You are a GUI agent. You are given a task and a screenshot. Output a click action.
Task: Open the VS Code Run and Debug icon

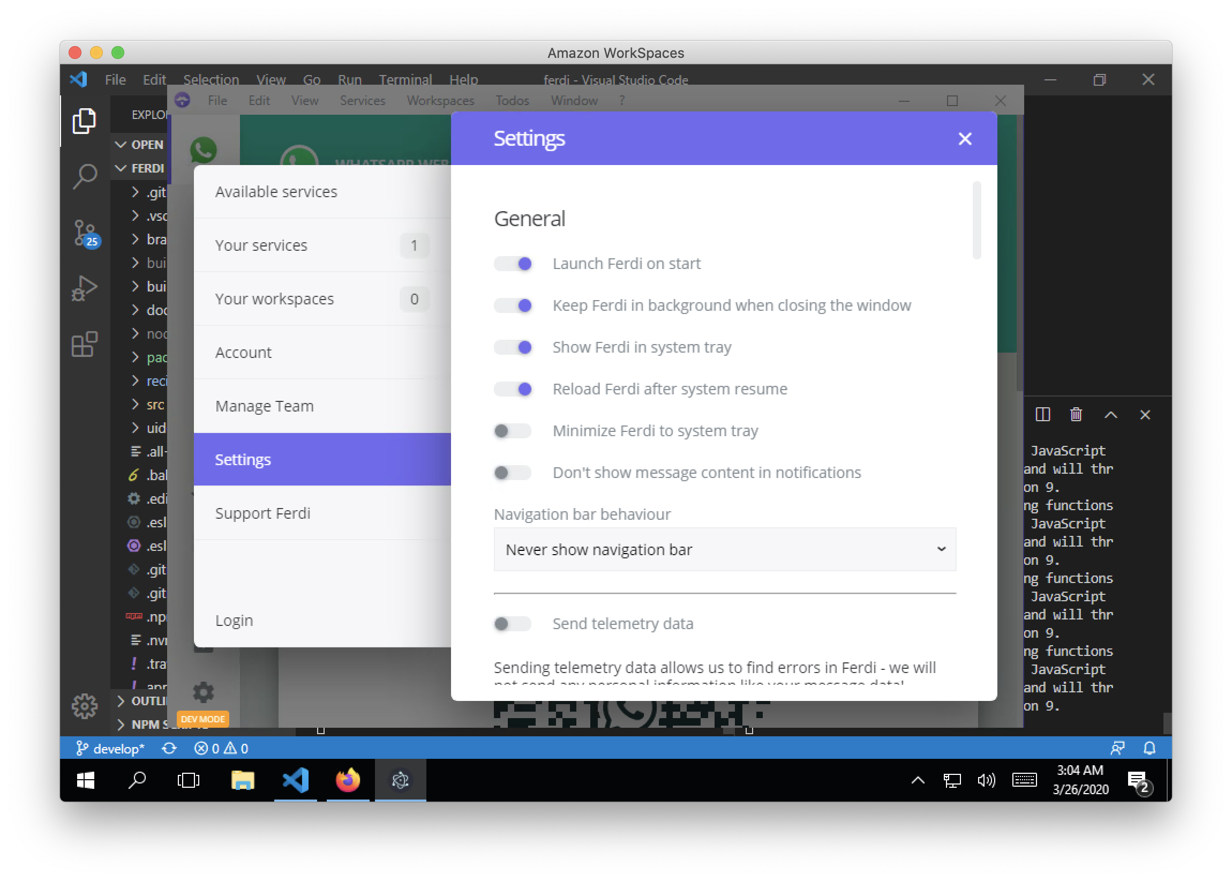[x=84, y=288]
